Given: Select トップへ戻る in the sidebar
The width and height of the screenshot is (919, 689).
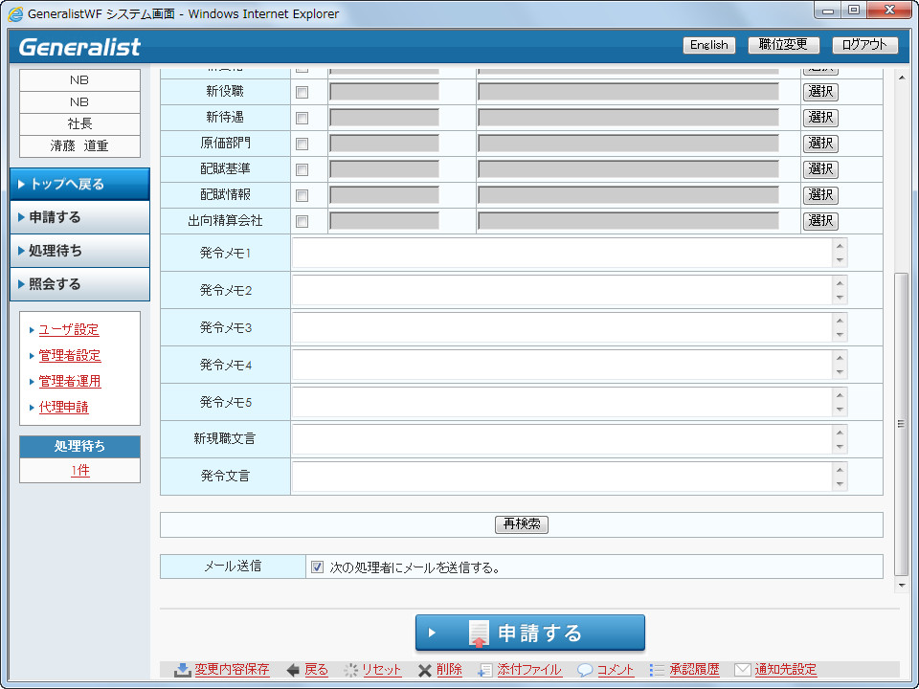Looking at the screenshot, I should tap(79, 184).
